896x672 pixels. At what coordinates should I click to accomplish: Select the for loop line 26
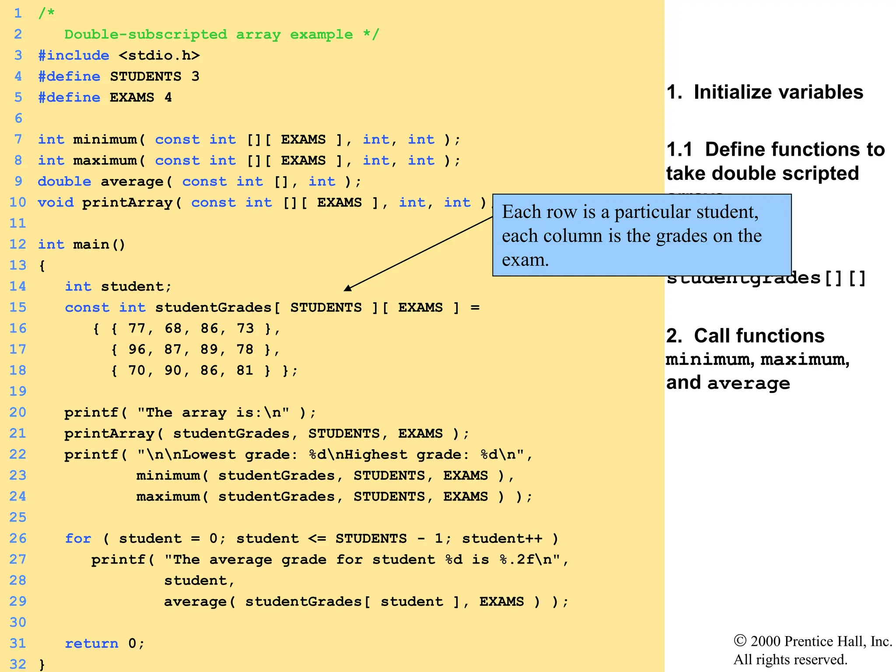pyautogui.click(x=312, y=539)
